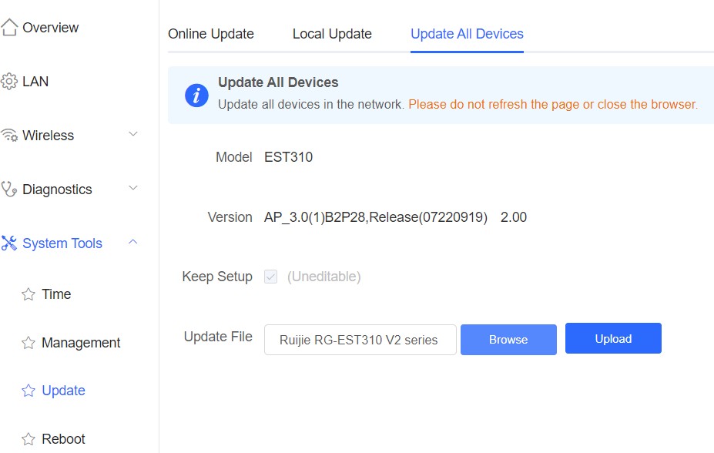This screenshot has width=714, height=453.
Task: Click the Overview house icon
Action: coord(9,27)
